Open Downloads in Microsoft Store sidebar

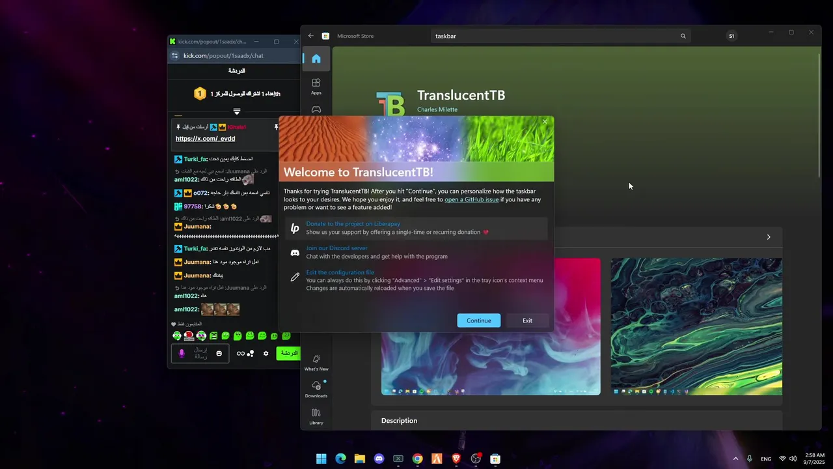316,389
